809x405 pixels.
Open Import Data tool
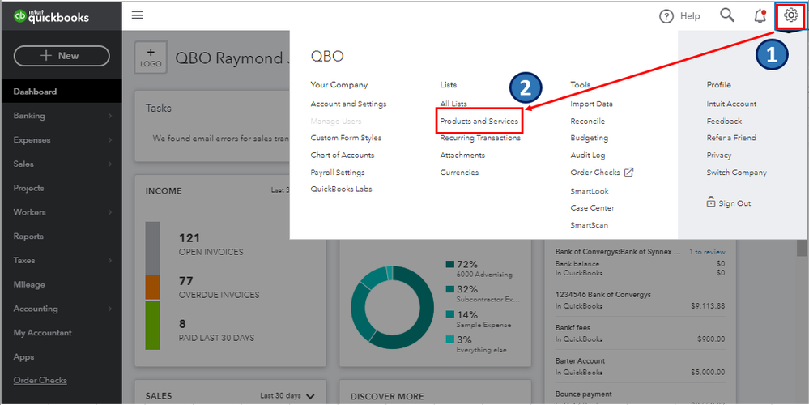coord(591,104)
